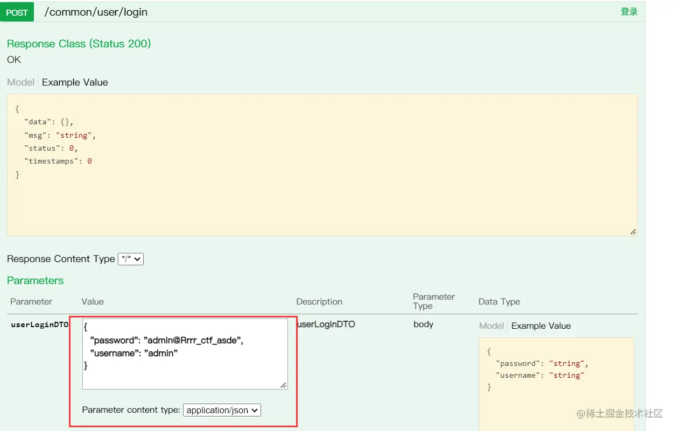Click the userLoginDTO description cell
675x431 pixels.
(x=326, y=324)
